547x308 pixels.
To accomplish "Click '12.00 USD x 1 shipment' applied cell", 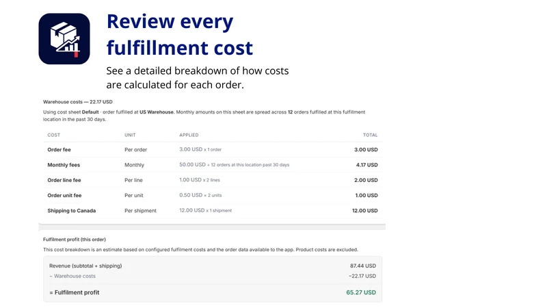I will (206, 211).
